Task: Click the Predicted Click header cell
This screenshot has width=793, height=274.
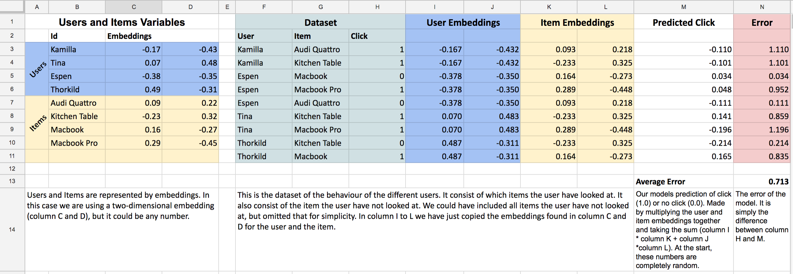Action: (x=684, y=22)
